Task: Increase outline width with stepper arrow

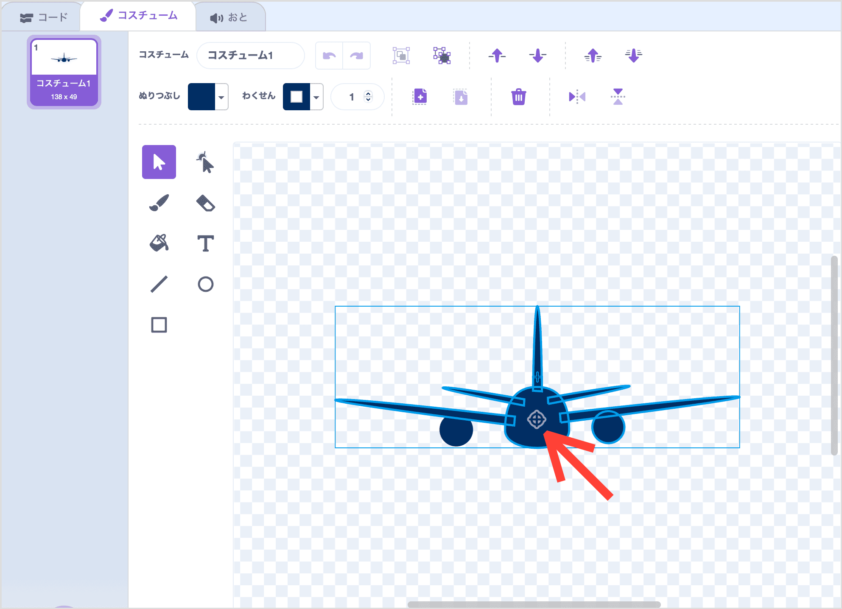Action: (x=368, y=94)
